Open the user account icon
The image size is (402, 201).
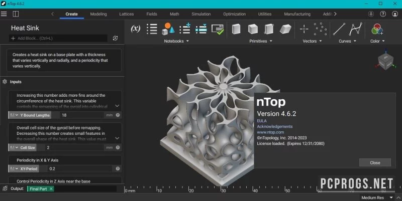point(395,14)
